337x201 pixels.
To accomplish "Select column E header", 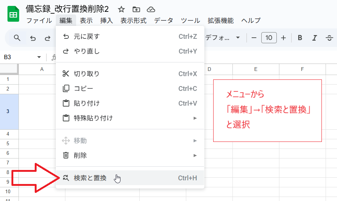I will [256, 69].
